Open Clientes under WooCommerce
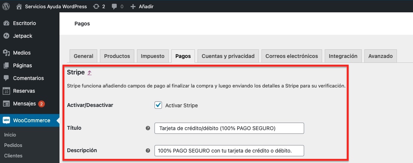Image resolution: width=413 pixels, height=163 pixels. pos(13,156)
